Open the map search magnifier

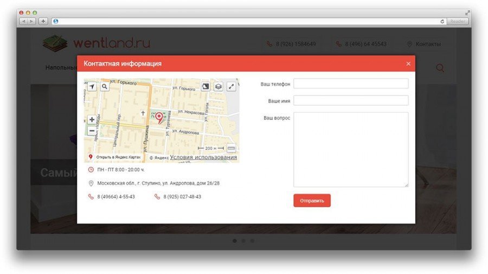click(x=104, y=86)
